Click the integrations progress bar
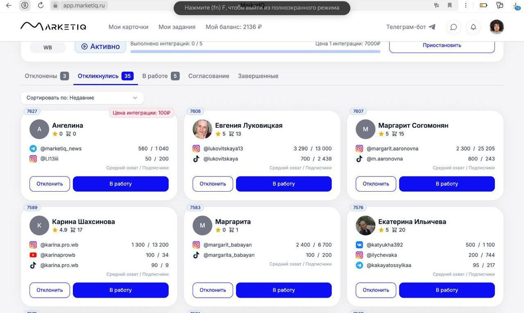This screenshot has width=524, height=313. pos(255,52)
